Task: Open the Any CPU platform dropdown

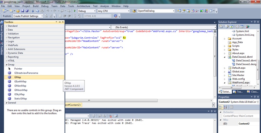Action: tap(129, 11)
